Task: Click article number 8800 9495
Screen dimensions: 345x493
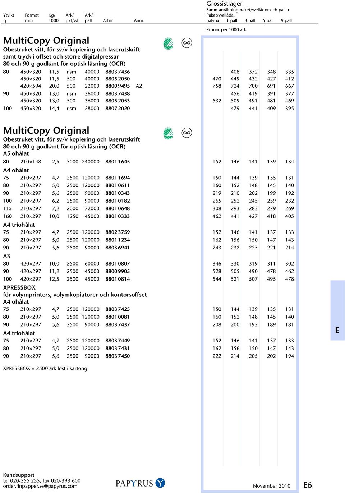Action: (x=118, y=86)
